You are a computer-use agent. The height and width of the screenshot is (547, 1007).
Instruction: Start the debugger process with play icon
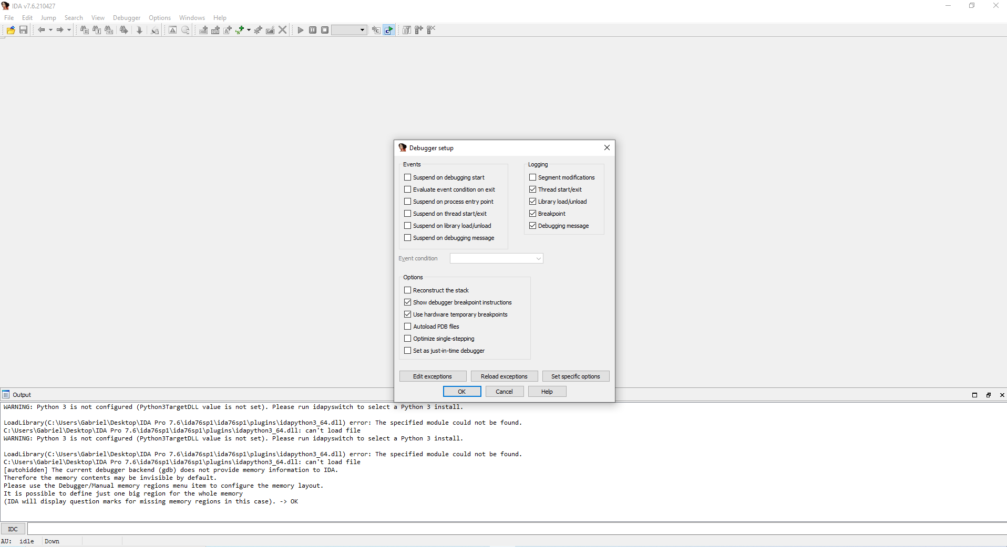coord(301,30)
